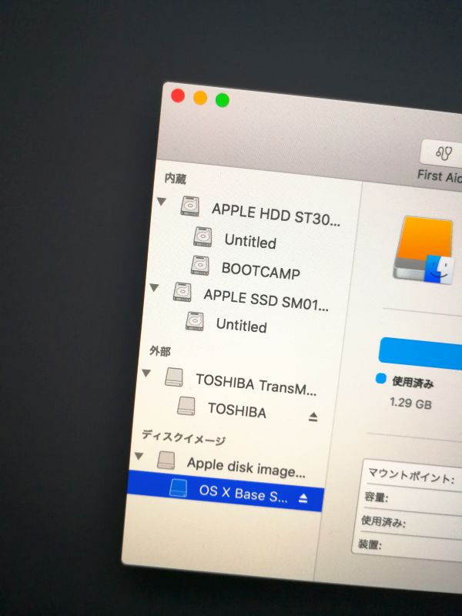This screenshot has height=616, width=462.
Task: Eject the TOSHIBA volume
Action: [313, 417]
